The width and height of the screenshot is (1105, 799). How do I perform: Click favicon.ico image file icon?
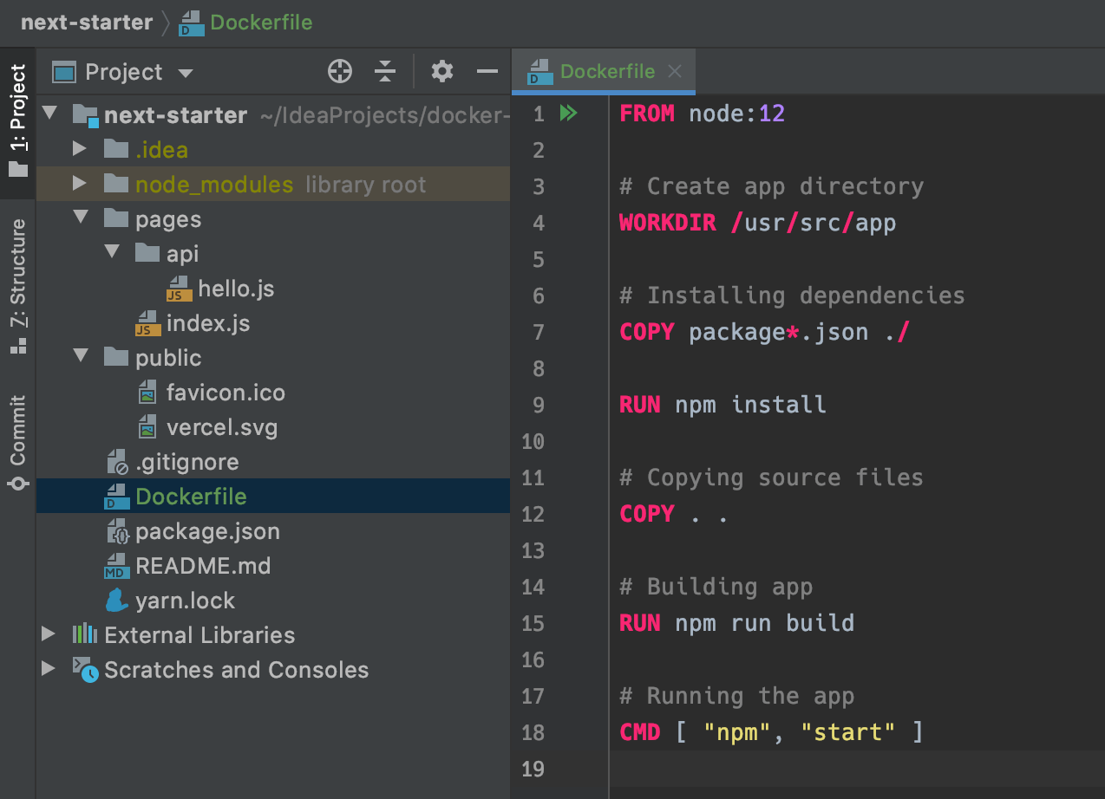click(147, 393)
